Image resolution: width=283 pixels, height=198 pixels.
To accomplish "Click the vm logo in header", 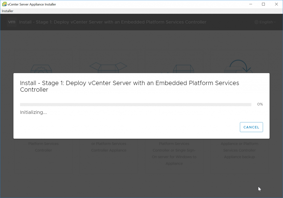I will click(x=12, y=22).
